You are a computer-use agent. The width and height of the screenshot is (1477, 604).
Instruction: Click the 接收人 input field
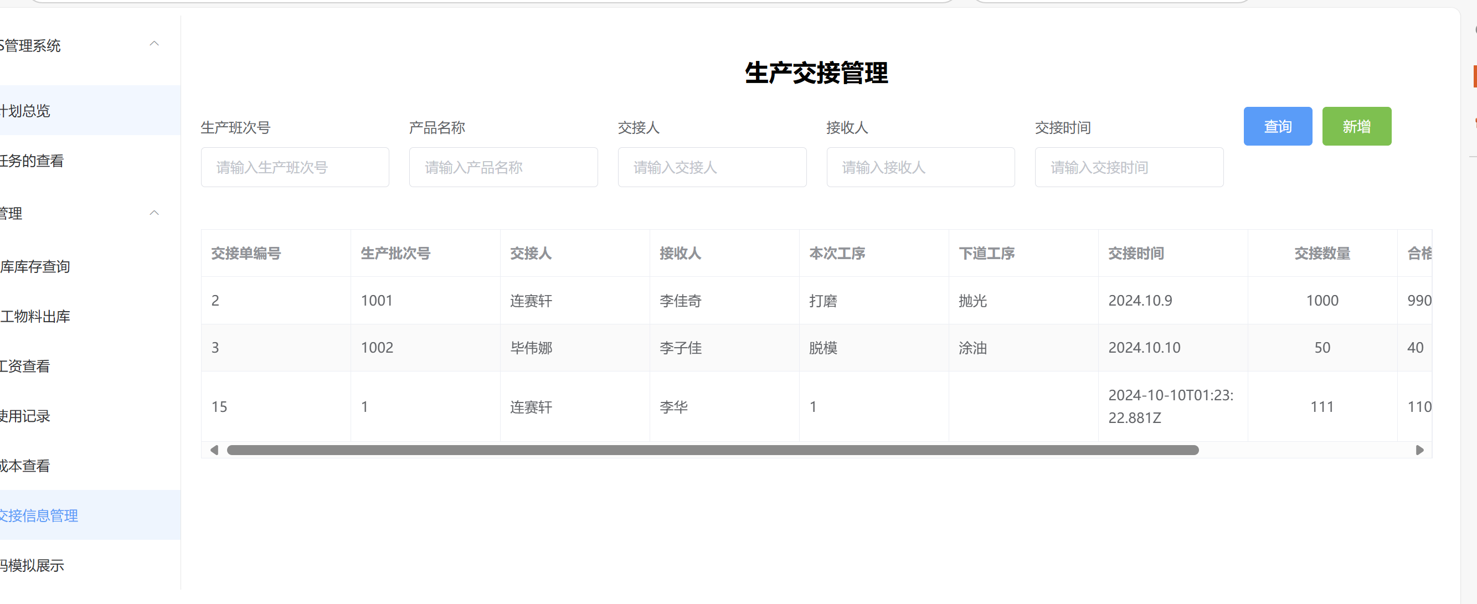click(x=920, y=167)
